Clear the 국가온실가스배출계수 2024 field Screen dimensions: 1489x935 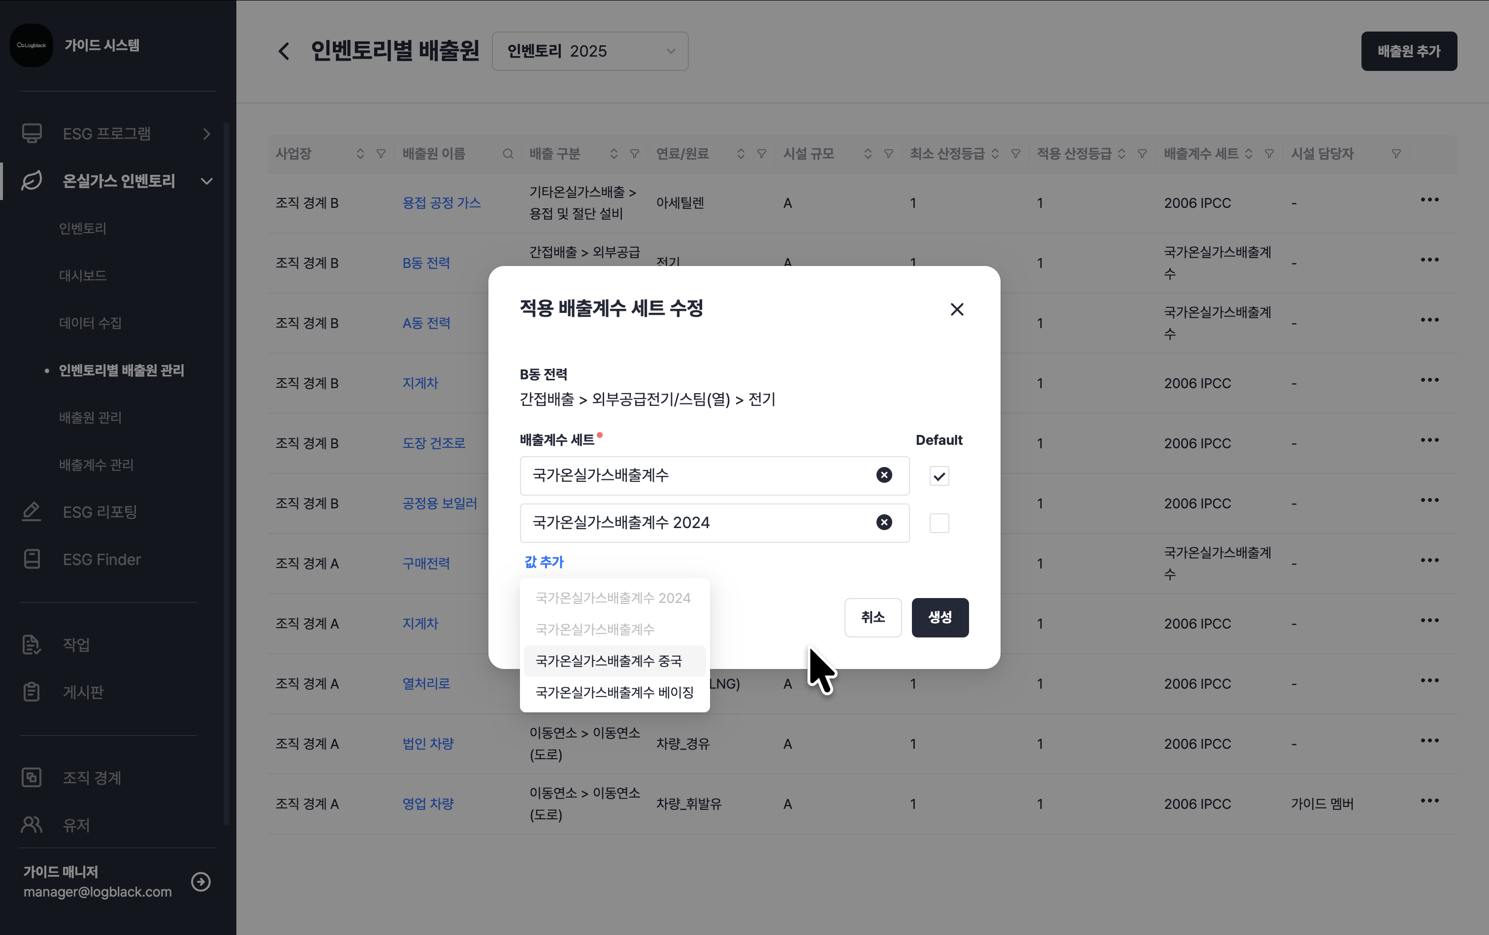pos(884,523)
